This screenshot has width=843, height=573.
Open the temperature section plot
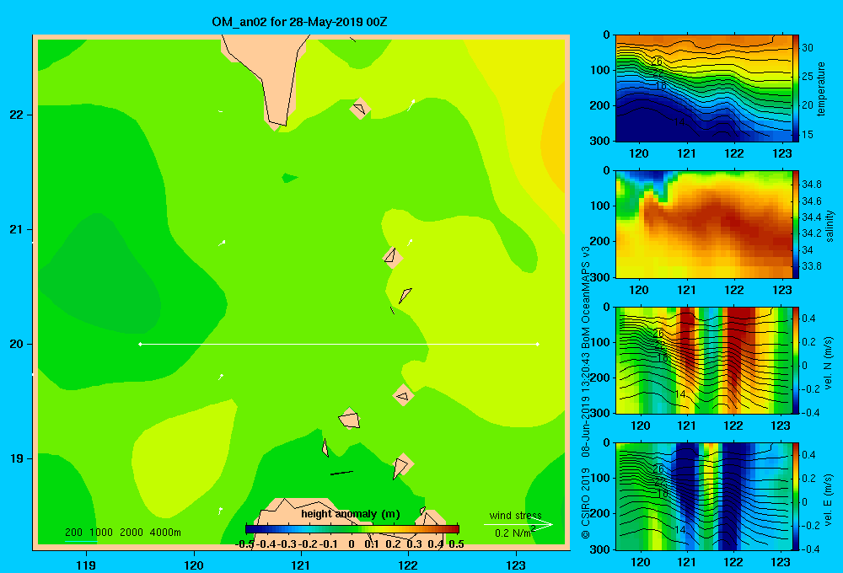point(704,88)
